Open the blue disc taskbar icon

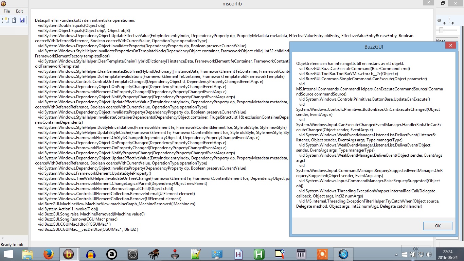343,254
